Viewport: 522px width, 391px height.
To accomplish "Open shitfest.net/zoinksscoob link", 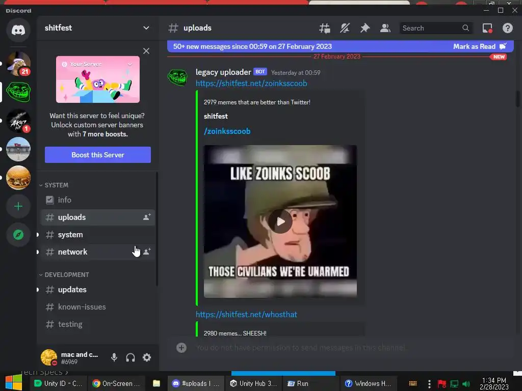I will pyautogui.click(x=251, y=83).
